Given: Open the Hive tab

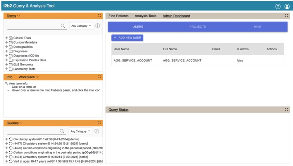Looking at the screenshot, I should tap(257, 27).
